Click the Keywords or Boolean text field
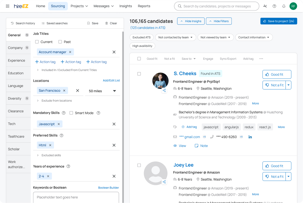303x203 pixels. (x=76, y=197)
